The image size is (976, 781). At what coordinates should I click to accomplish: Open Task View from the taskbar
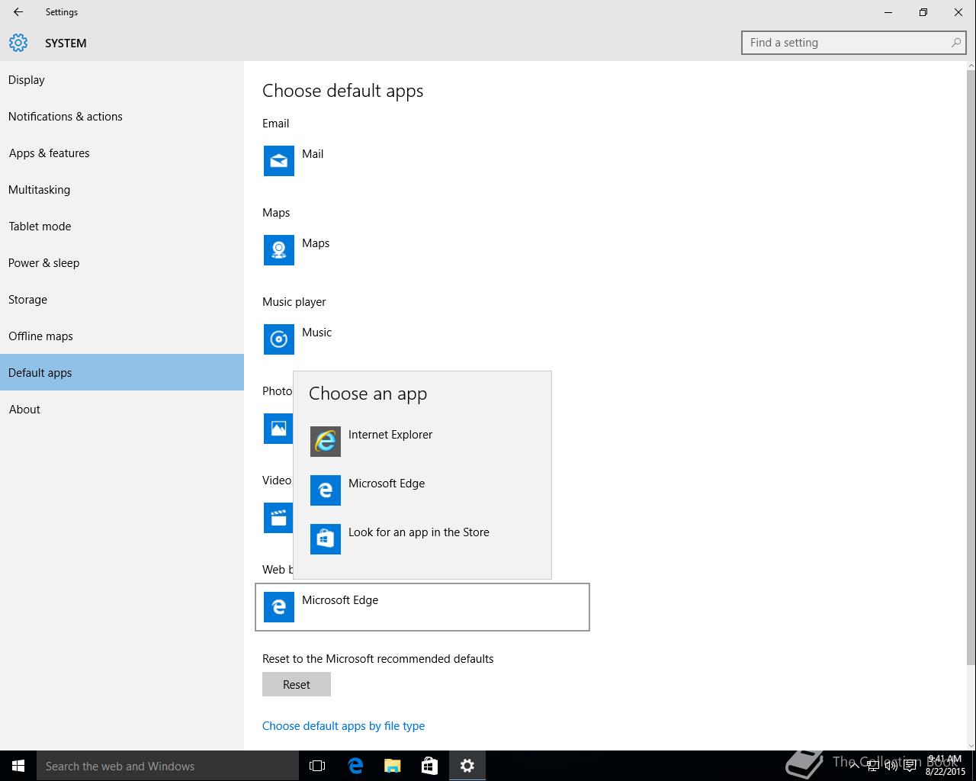[x=317, y=766]
